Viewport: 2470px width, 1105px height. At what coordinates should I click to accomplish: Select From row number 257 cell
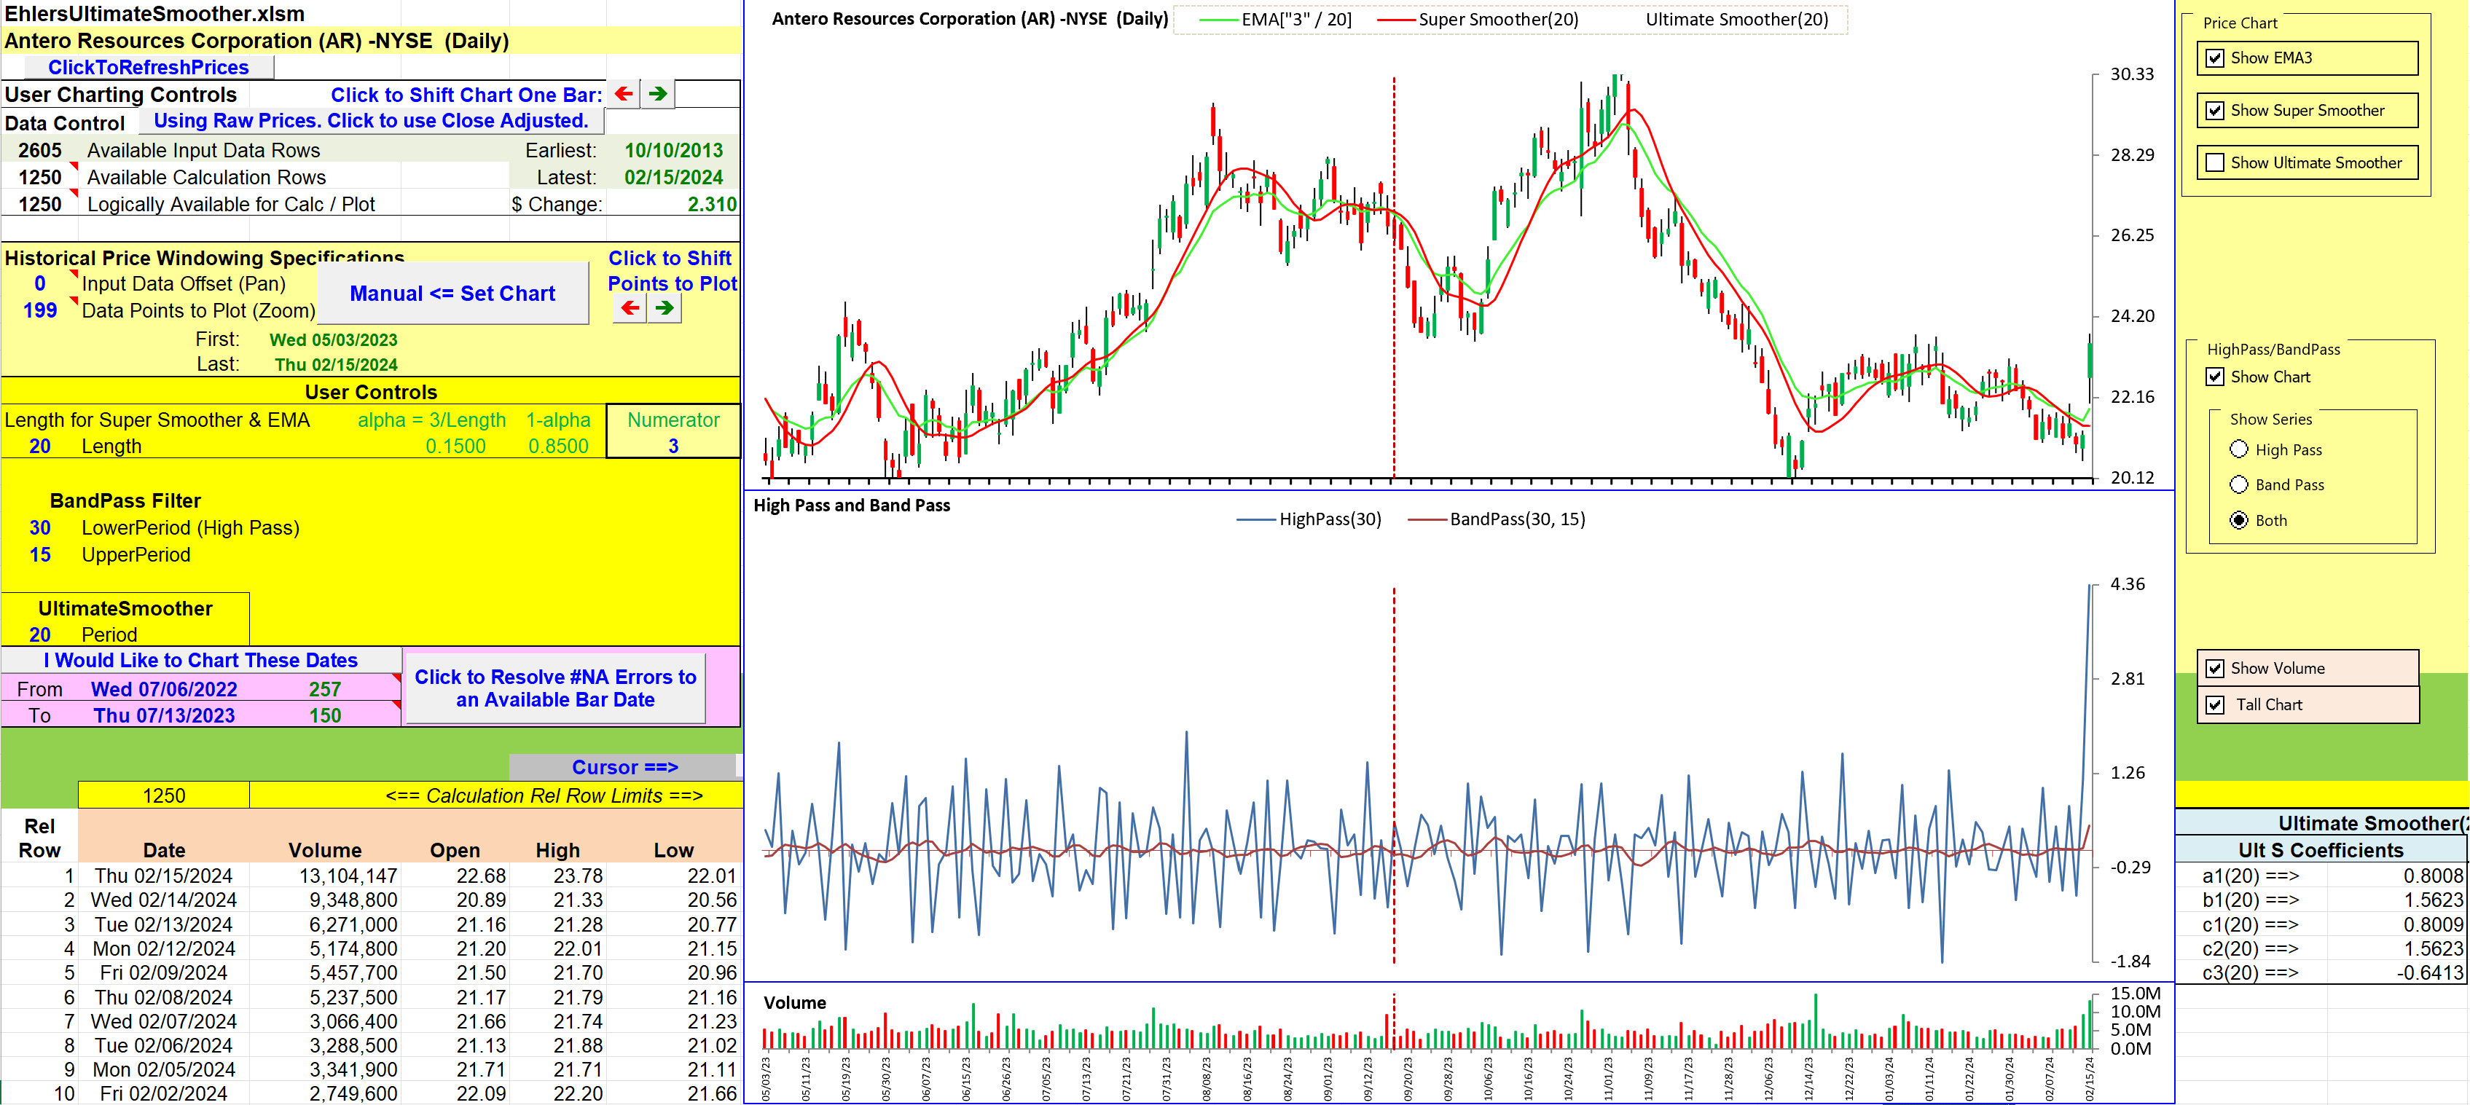[325, 689]
